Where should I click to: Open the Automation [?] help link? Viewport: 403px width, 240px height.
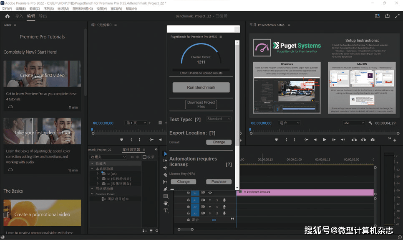point(229,164)
